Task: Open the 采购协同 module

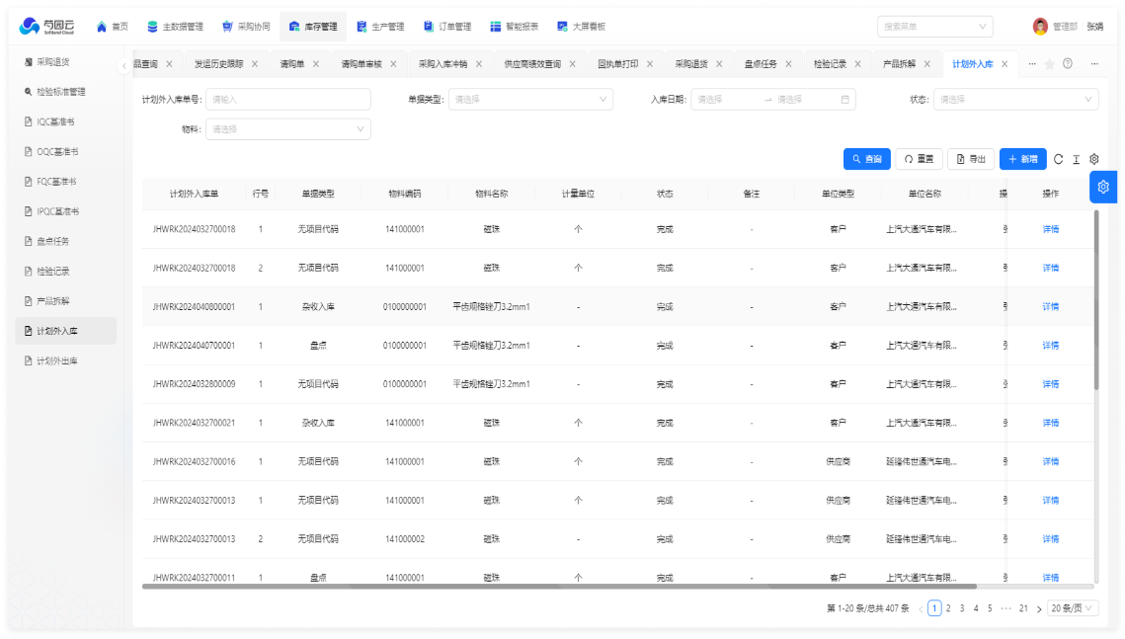Action: point(246,27)
